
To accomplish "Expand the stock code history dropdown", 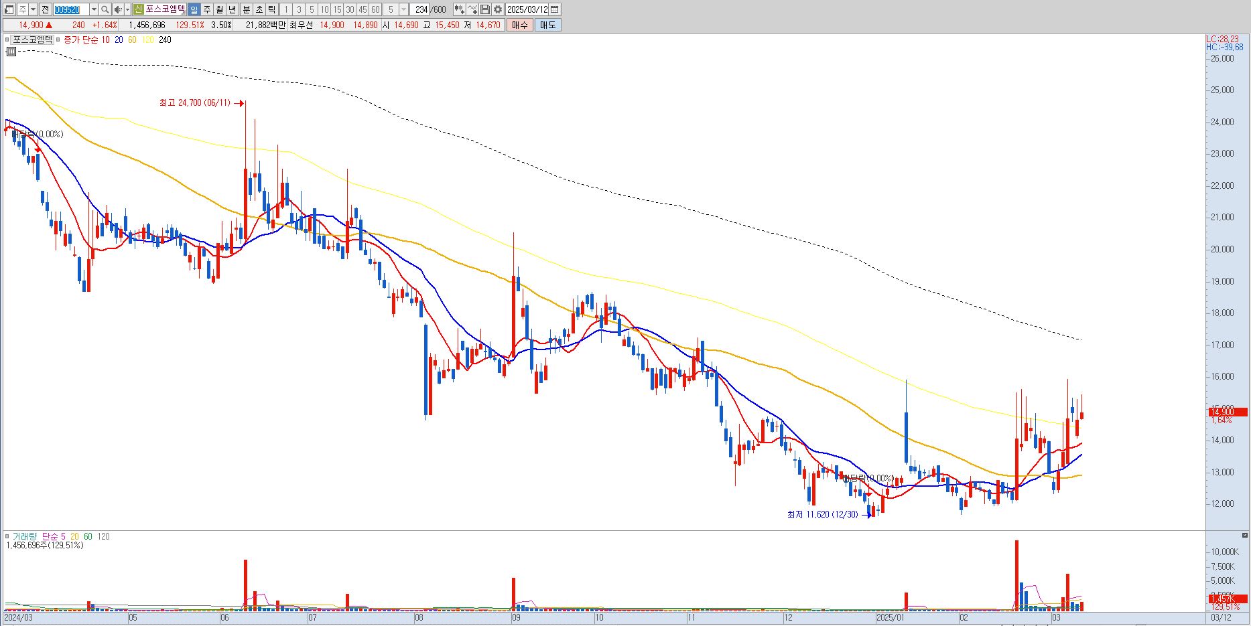I will coord(94,9).
